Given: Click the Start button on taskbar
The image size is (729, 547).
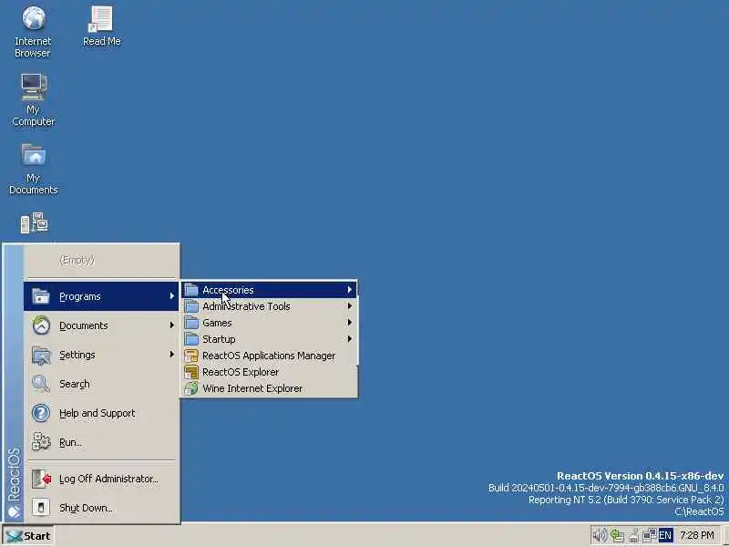Looking at the screenshot, I should (28, 536).
